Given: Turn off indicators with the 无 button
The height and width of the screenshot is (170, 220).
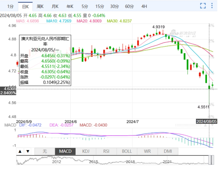Looking at the screenshot, I should coord(45,151).
